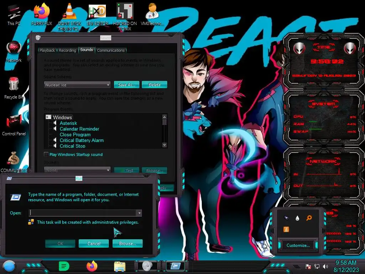Click the NETWORK traffic gadget
This screenshot has width=365, height=274.
324,174
